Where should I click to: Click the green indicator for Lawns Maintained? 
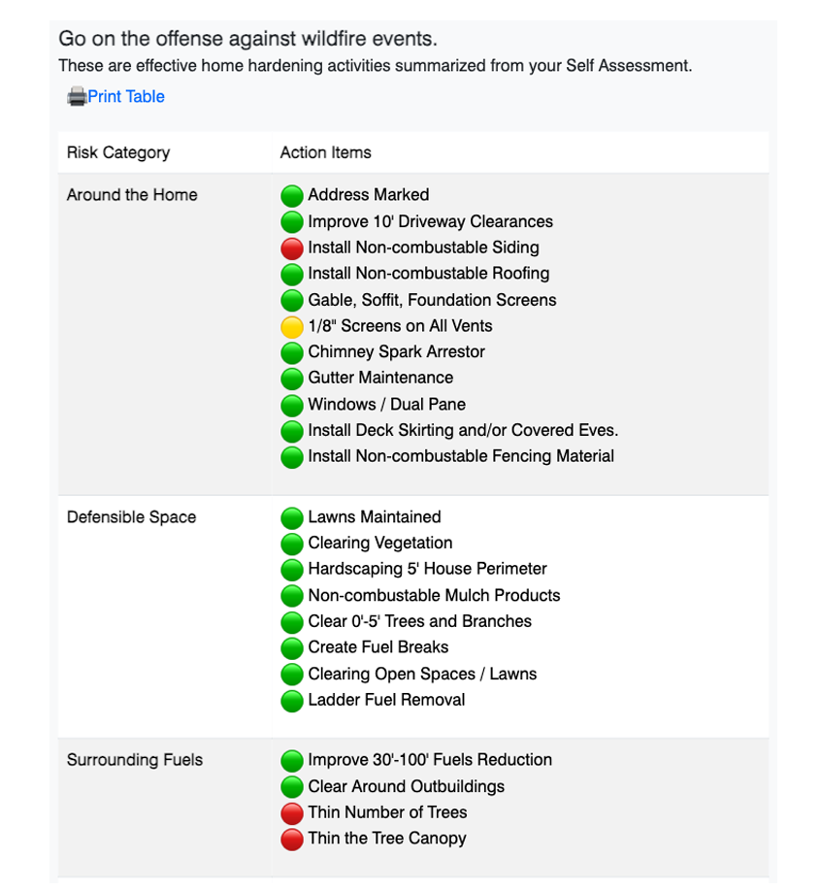click(x=292, y=517)
